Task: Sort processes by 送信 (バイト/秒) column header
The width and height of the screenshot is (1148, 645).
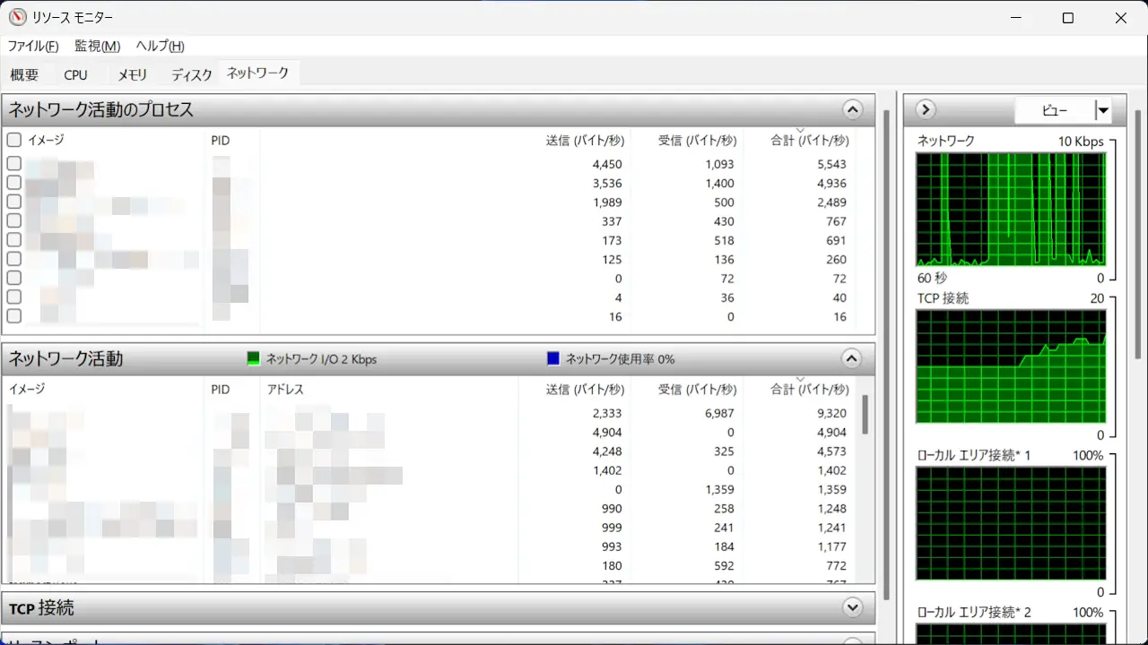Action: point(584,141)
